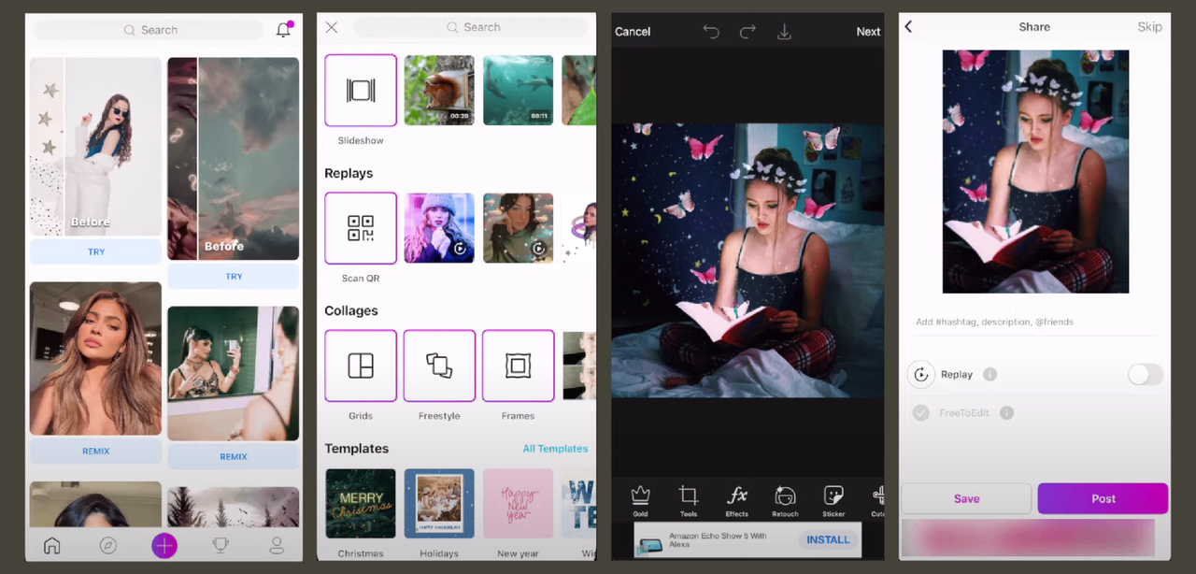1196x574 pixels.
Task: Click REMIX under the mirror selfie photo
Action: tap(234, 456)
